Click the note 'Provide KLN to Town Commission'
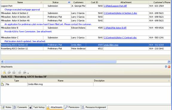Screen dimensions: 172x110 [x=28, y=32]
